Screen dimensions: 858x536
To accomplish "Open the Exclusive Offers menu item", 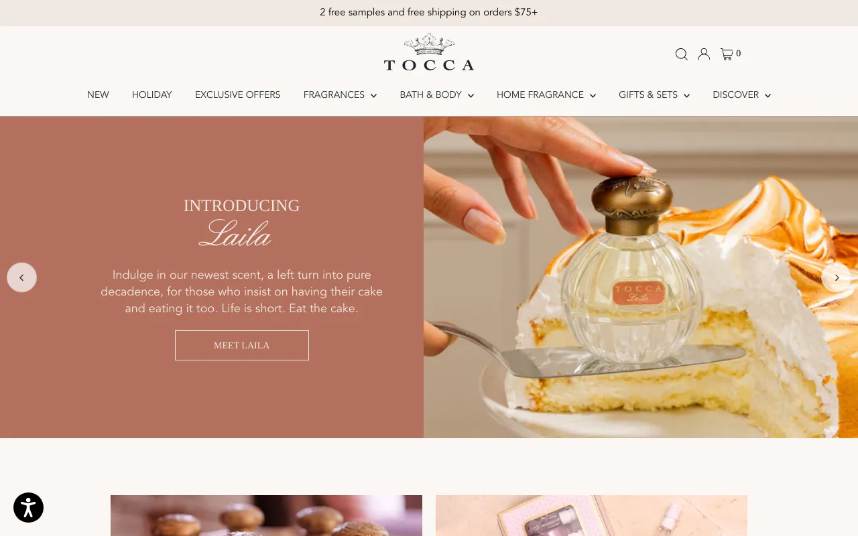I will point(238,95).
